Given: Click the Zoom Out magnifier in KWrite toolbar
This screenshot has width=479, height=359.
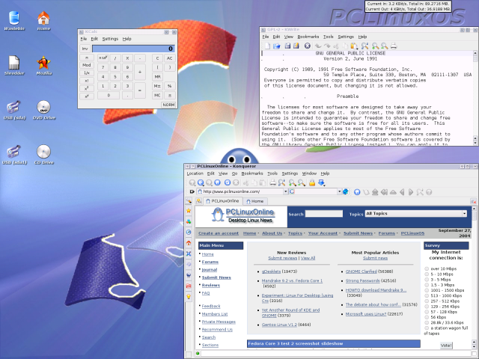Looking at the screenshot, I should tap(384, 46).
